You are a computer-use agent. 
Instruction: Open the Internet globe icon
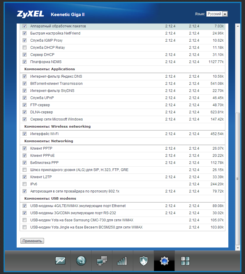click(81, 261)
